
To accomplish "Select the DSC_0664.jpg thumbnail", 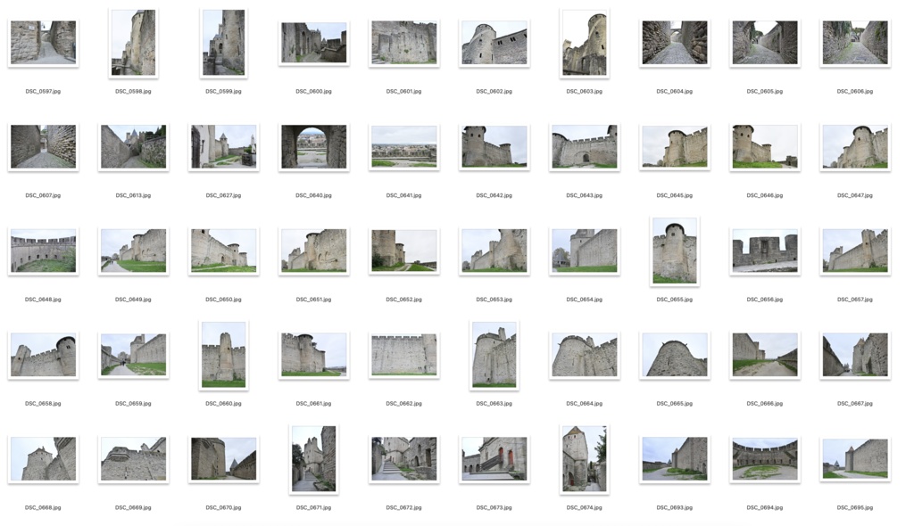I will pyautogui.click(x=584, y=355).
